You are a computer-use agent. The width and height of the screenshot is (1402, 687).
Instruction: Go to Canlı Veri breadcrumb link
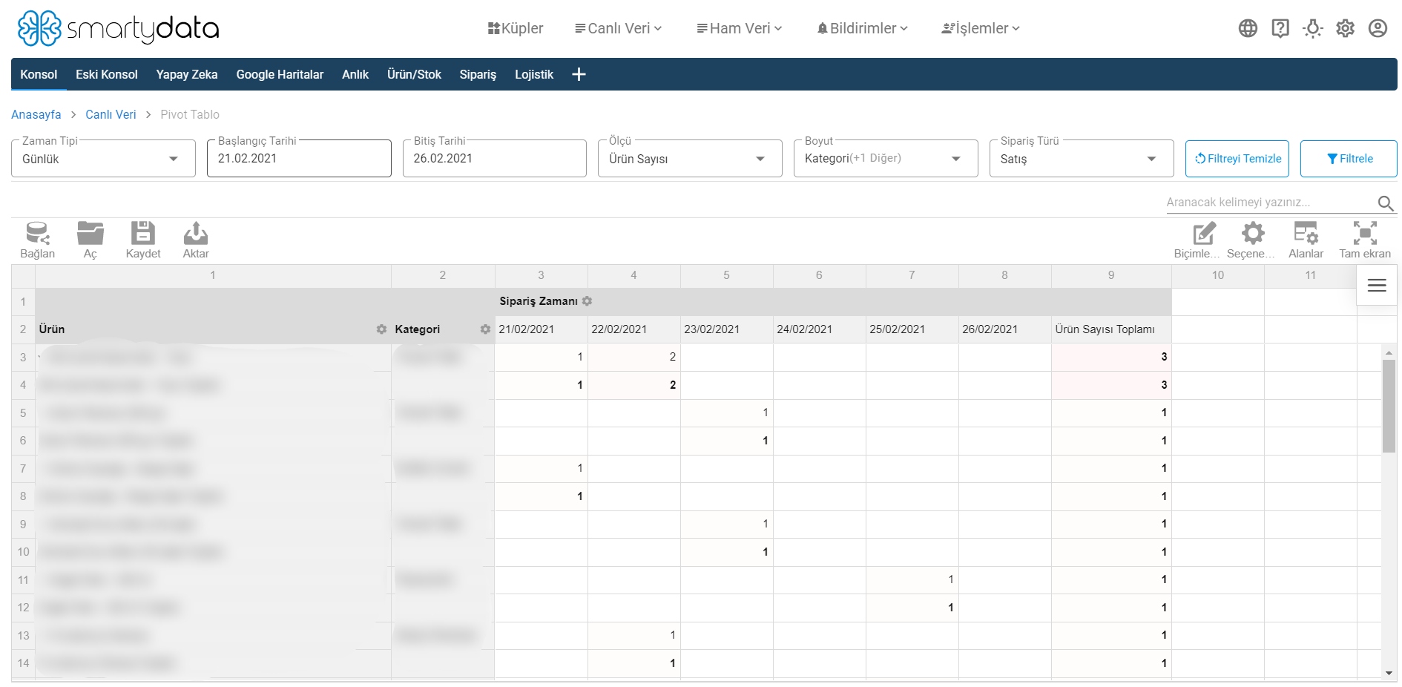tap(111, 114)
